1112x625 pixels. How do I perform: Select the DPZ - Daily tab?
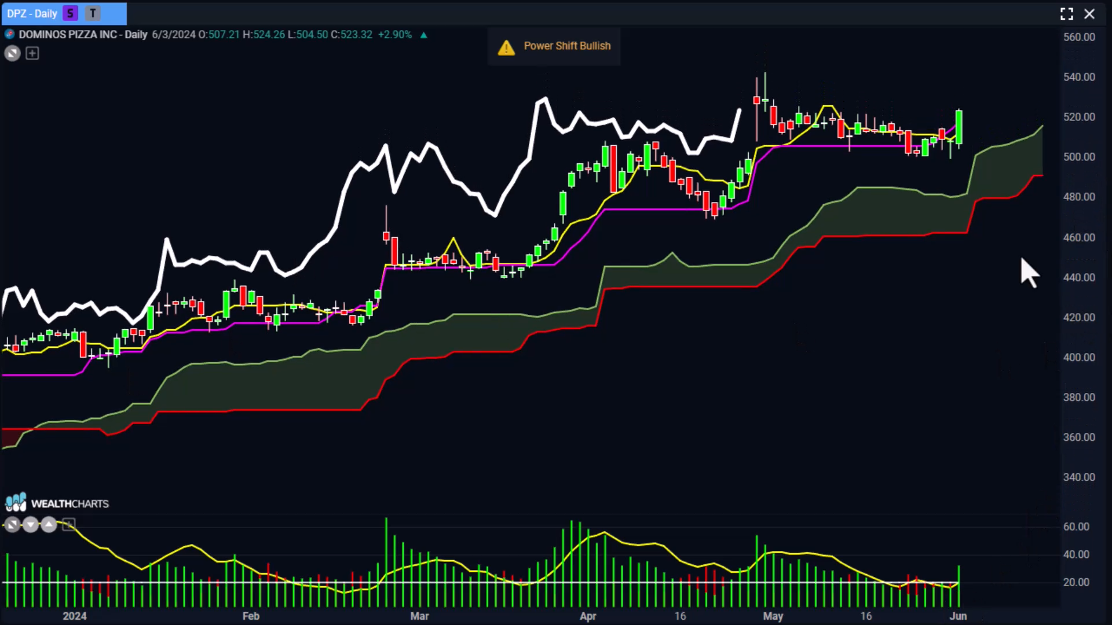click(x=32, y=13)
